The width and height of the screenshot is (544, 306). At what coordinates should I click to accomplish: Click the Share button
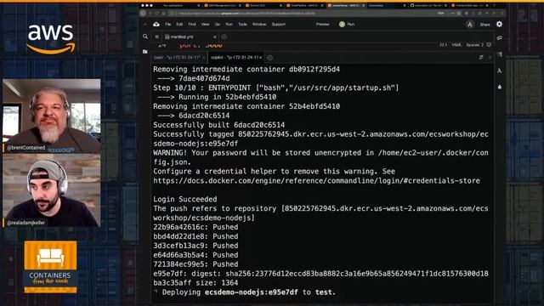(485, 25)
